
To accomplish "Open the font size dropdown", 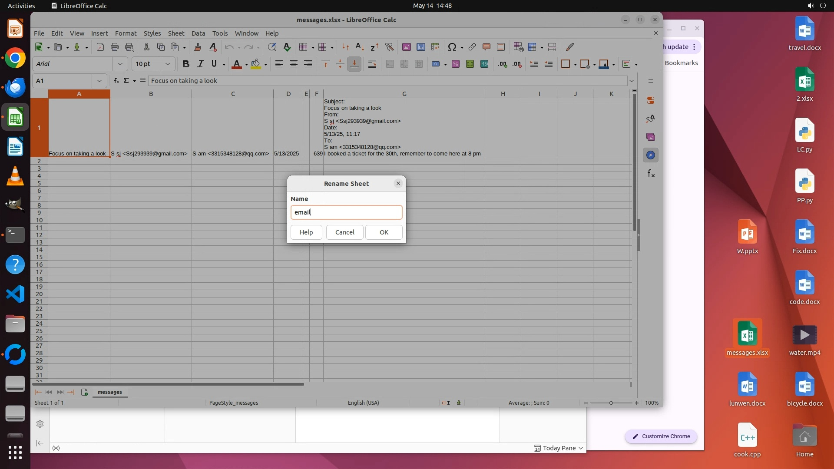I will (167, 64).
